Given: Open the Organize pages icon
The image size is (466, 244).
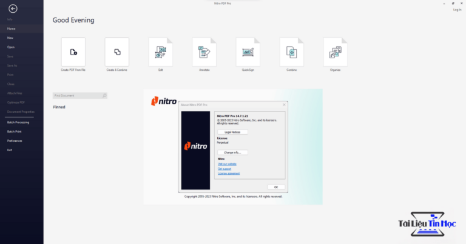Looking at the screenshot, I should point(335,52).
